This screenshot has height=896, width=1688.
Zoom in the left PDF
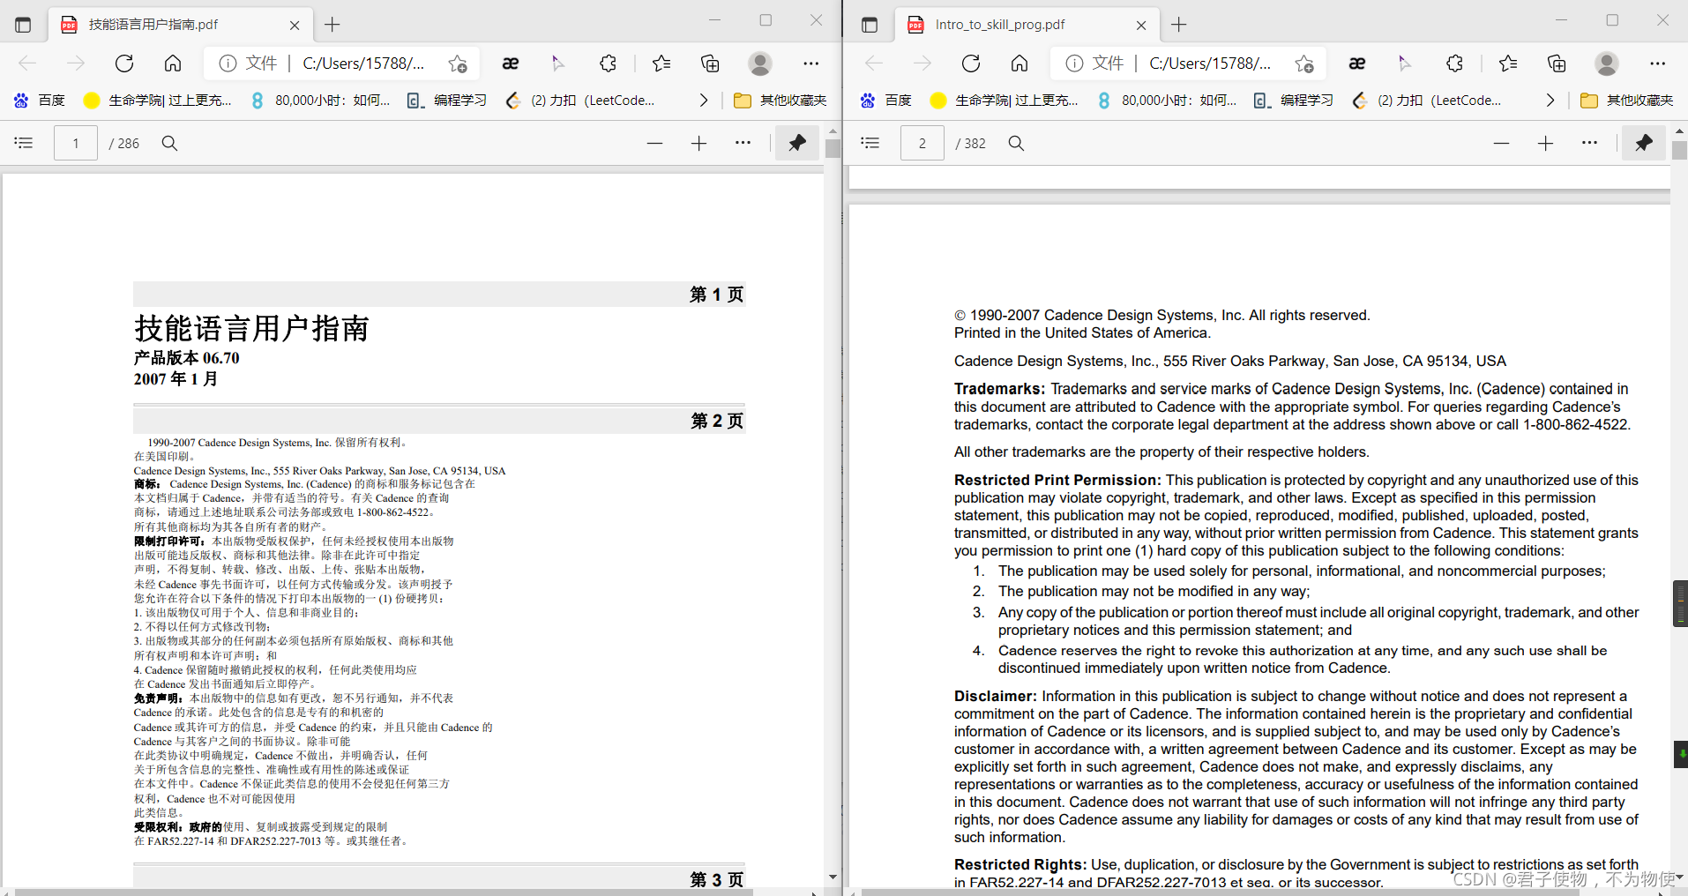tap(698, 143)
